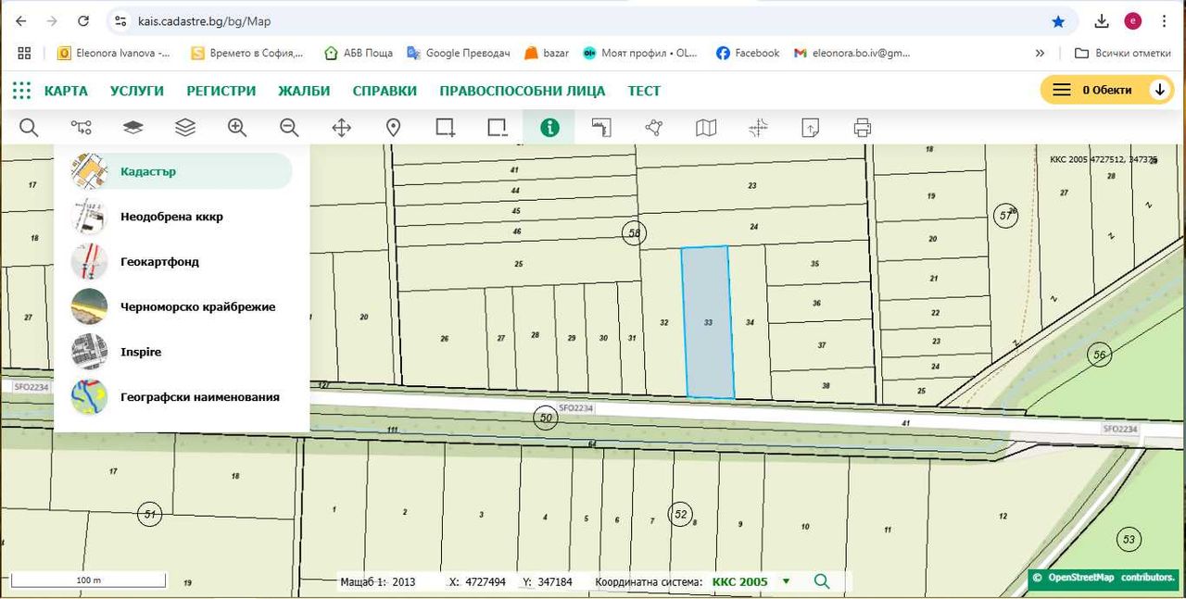Select the zoom out magnifier tool
The height and width of the screenshot is (599, 1186).
coord(289,128)
